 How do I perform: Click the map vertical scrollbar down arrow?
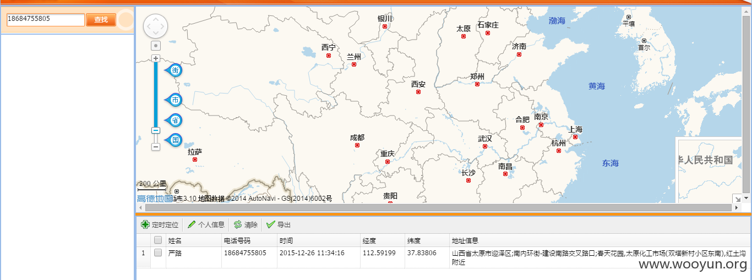[746, 198]
